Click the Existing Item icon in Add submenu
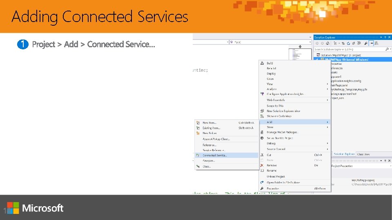Image resolution: width=392 pixels, height=220 pixels. coord(198,128)
